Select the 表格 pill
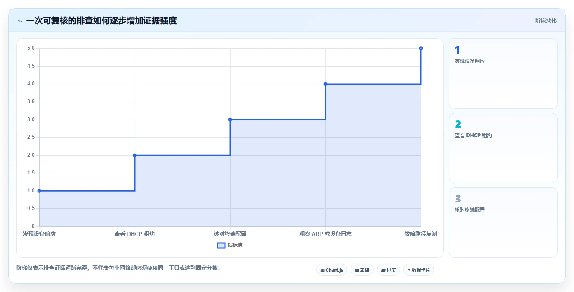Screen dimensions: 574x292 click(362, 270)
